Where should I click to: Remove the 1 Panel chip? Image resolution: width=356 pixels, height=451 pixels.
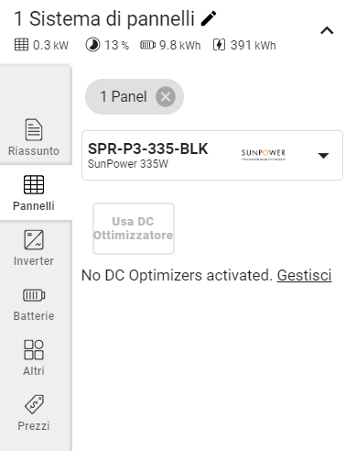[166, 97]
